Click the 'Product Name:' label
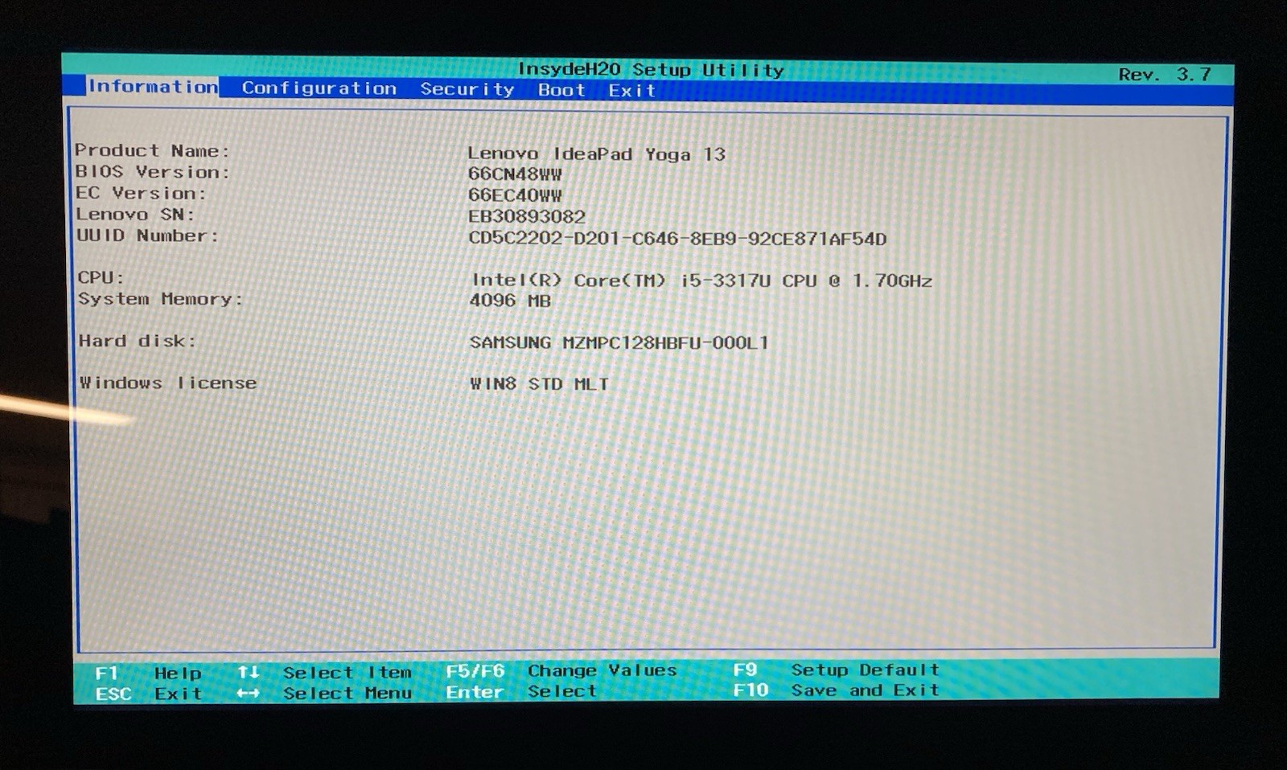 (152, 150)
